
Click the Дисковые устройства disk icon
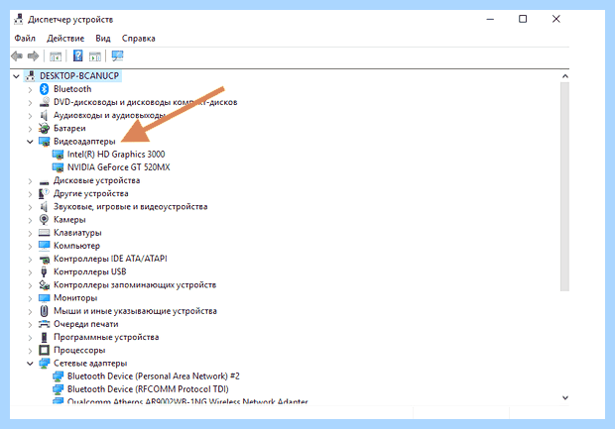(x=44, y=181)
